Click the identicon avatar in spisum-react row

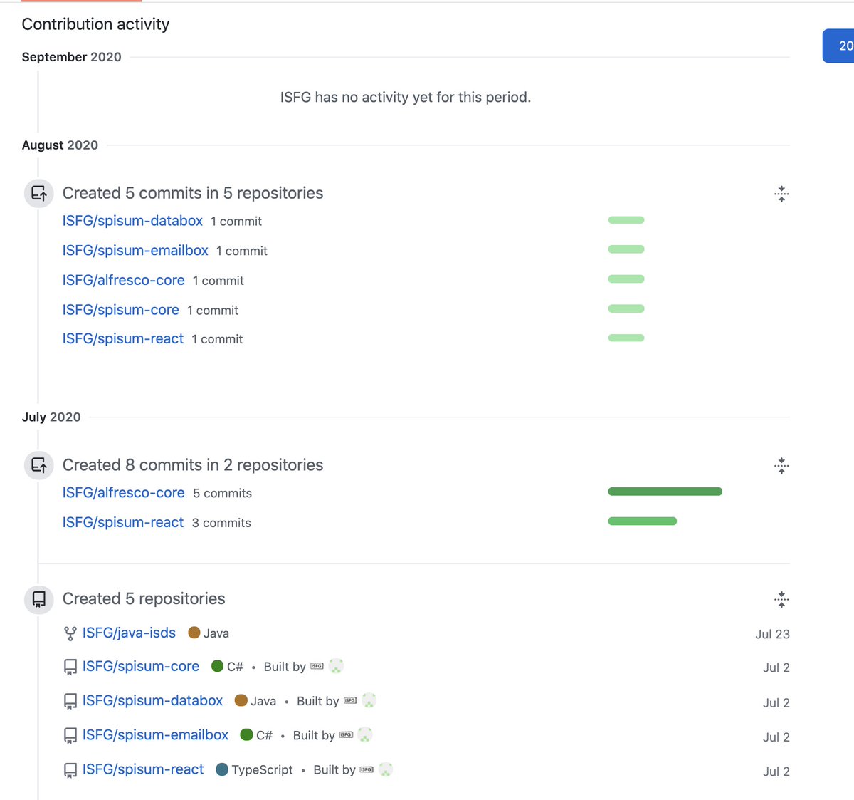coord(386,769)
